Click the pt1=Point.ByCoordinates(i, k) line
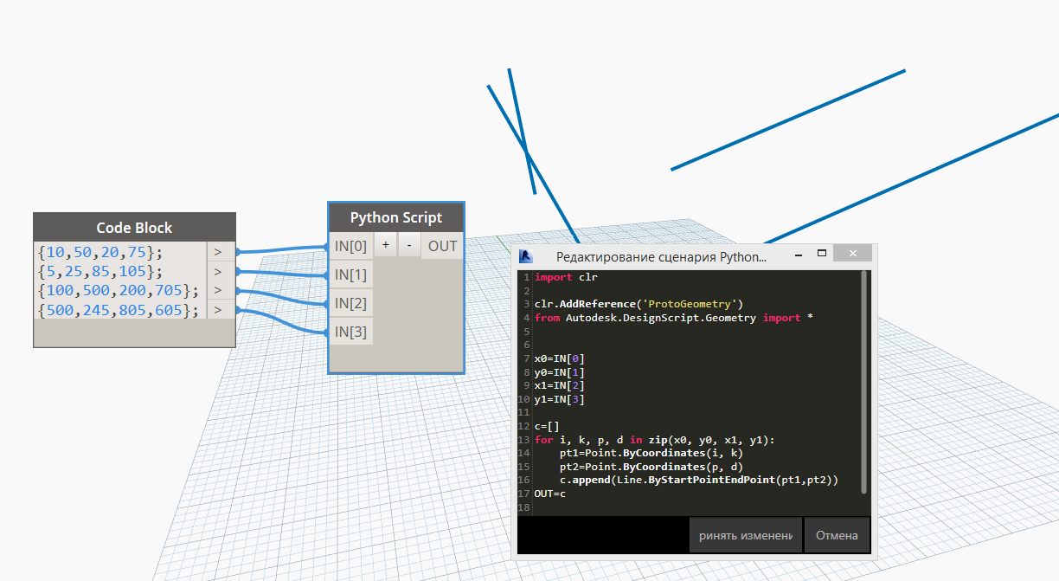 tap(651, 453)
